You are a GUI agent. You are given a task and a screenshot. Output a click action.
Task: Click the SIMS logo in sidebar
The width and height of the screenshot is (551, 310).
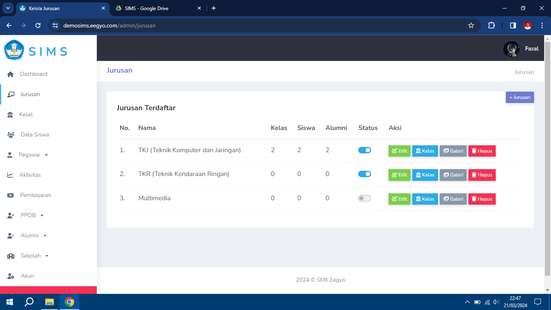(35, 50)
